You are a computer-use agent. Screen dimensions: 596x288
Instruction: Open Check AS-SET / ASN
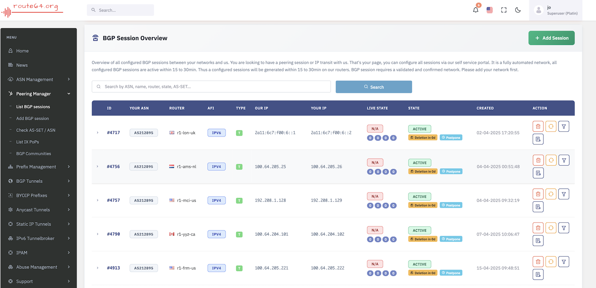pos(35,130)
